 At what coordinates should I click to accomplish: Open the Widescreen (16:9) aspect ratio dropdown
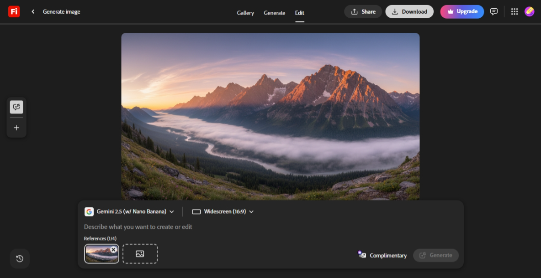[x=223, y=211]
